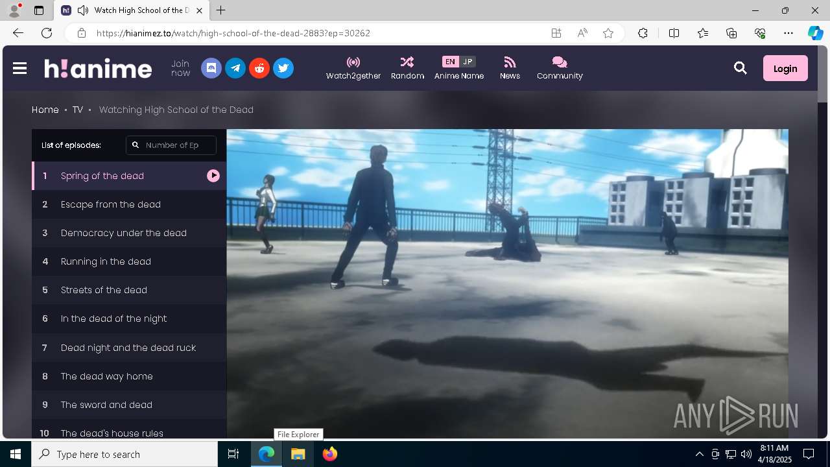
Task: Select episode 8 The dead way home
Action: coord(129,376)
